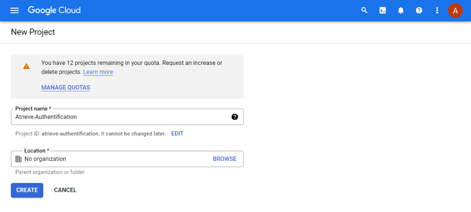Open the hamburger navigation menu
471x212 pixels.
(x=15, y=10)
